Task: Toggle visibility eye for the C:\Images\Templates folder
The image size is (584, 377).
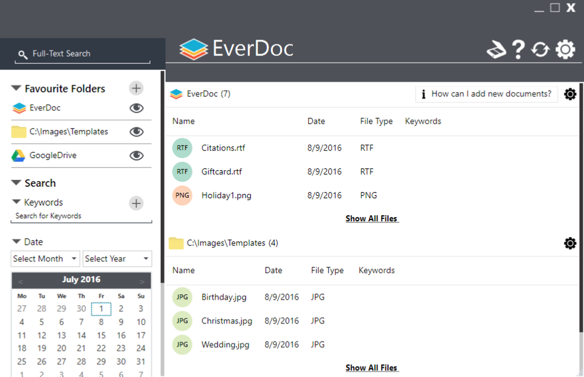Action: point(136,132)
